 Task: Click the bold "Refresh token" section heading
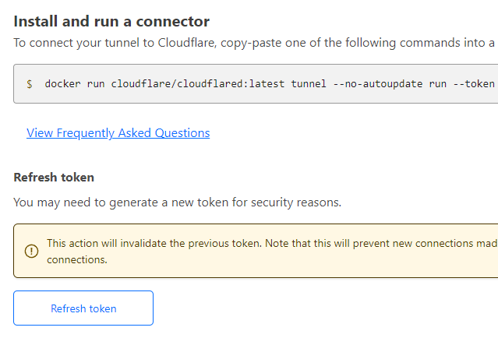click(54, 178)
